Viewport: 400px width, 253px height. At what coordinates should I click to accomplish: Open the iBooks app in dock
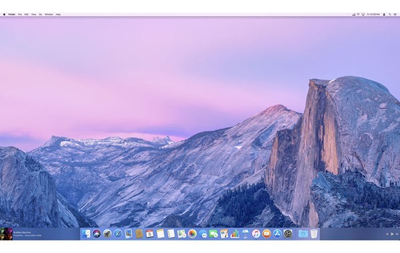coord(267,234)
